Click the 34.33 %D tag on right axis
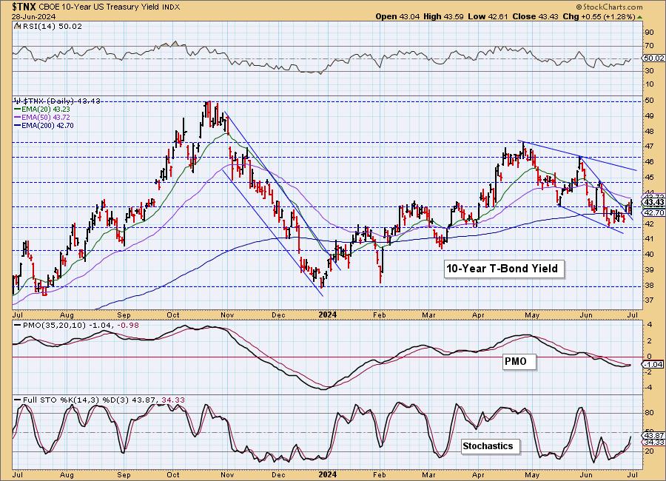The width and height of the screenshot is (666, 481). tap(654, 443)
